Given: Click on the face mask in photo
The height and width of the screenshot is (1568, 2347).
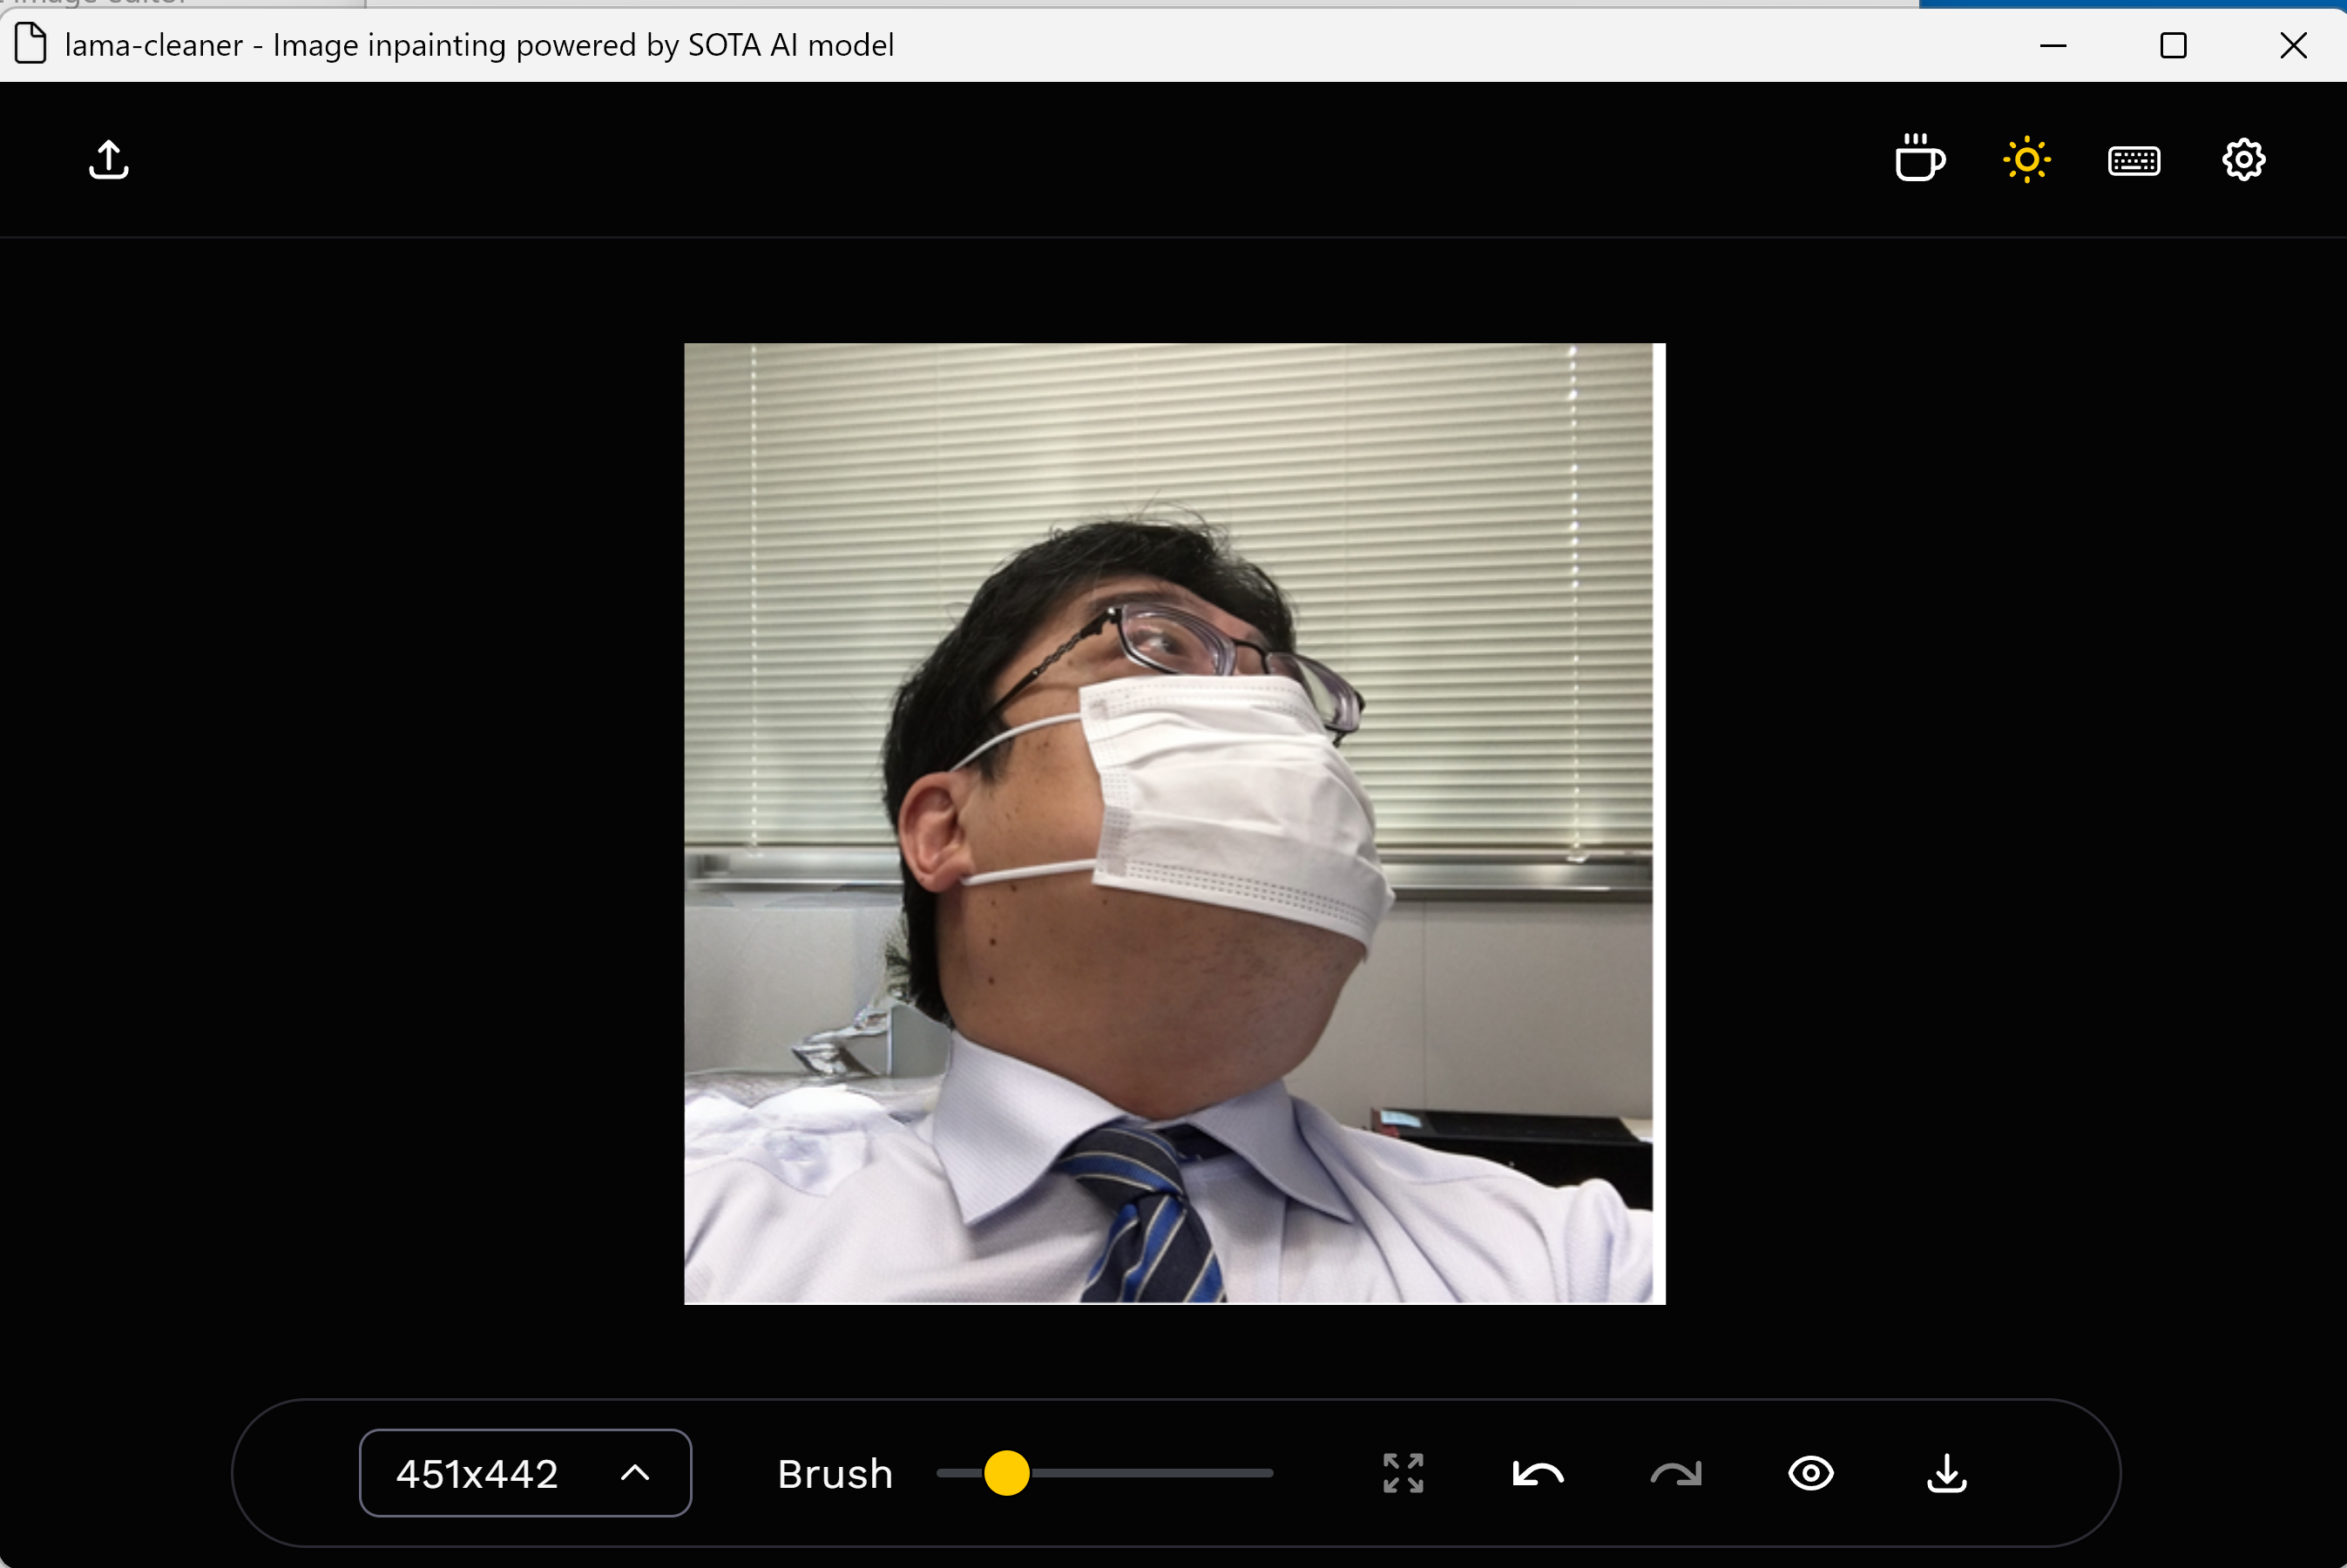Looking at the screenshot, I should point(1230,800).
